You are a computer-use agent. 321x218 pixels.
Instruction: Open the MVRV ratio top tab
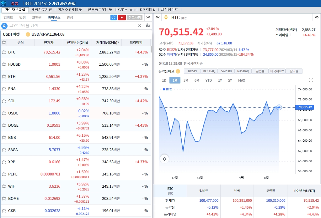(x=126, y=10)
